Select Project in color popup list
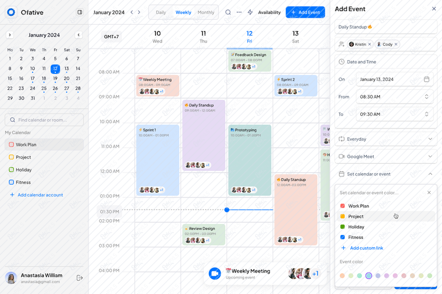Image resolution: width=442 pixels, height=294 pixels. point(385,216)
